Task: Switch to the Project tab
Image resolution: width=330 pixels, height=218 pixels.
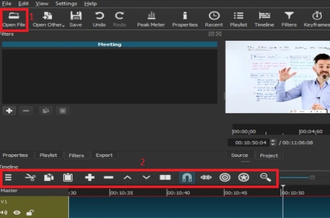Action: click(269, 155)
